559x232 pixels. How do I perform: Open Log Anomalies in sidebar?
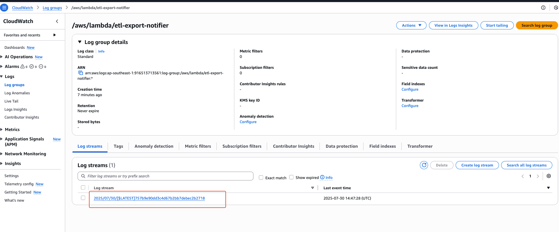click(x=17, y=93)
